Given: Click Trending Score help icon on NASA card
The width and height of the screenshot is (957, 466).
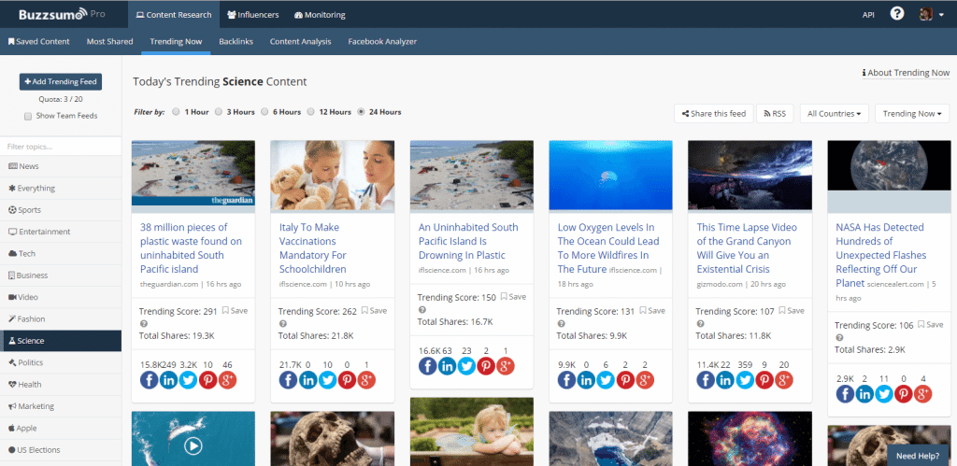Looking at the screenshot, I should pyautogui.click(x=839, y=338).
